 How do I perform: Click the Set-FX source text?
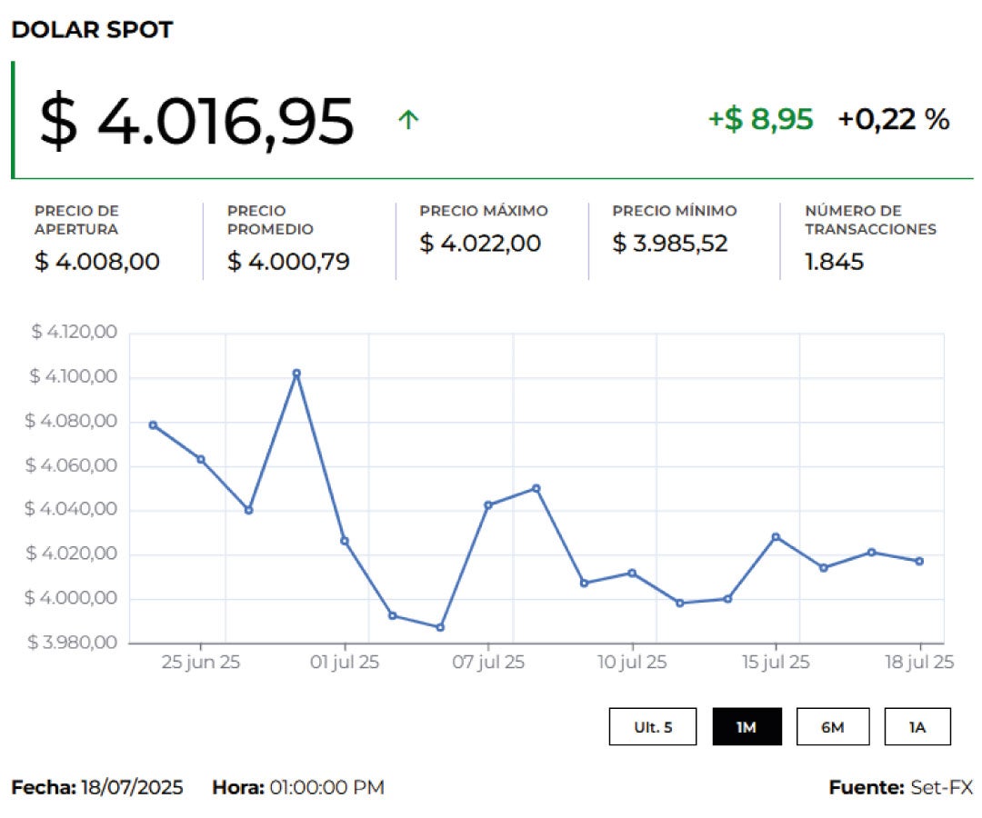941,787
